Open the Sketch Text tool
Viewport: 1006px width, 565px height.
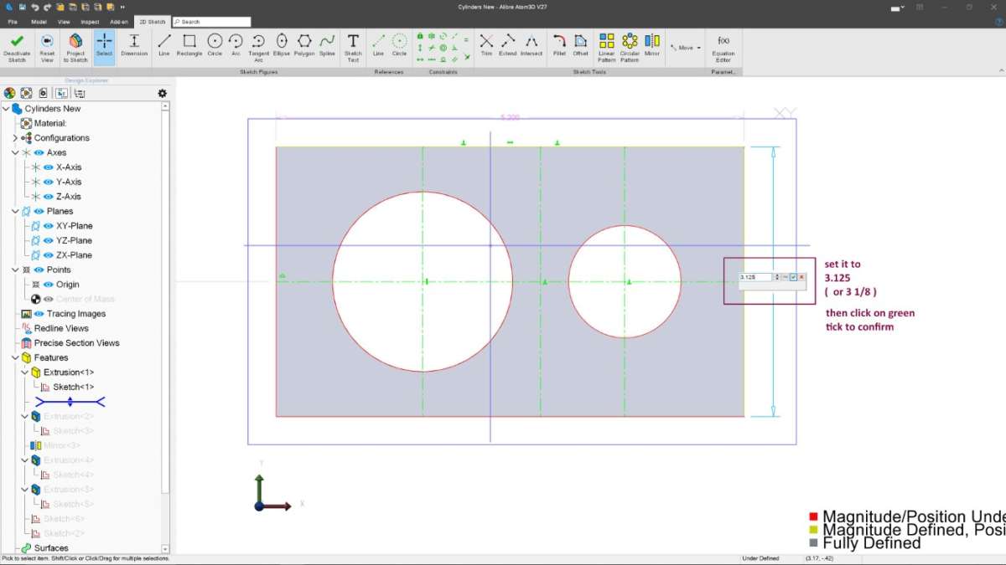click(x=353, y=48)
